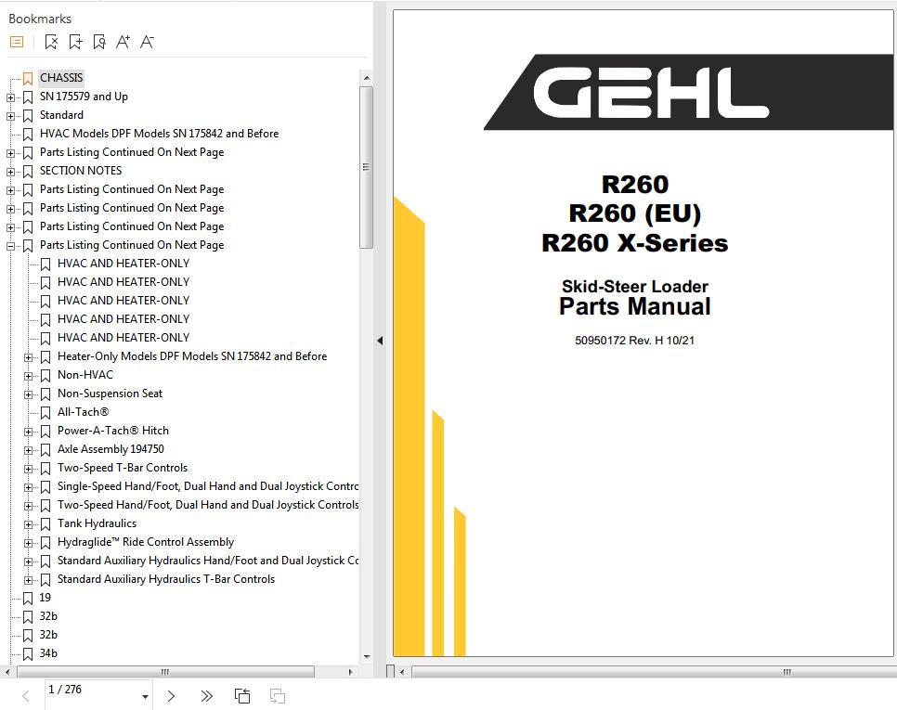This screenshot has height=710, width=897.
Task: Click the CHASSIS bookmark icon
Action: coord(28,78)
